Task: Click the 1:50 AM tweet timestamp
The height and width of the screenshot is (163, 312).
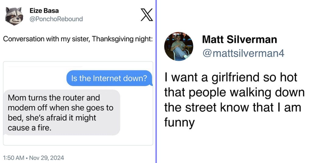Action: [14, 158]
